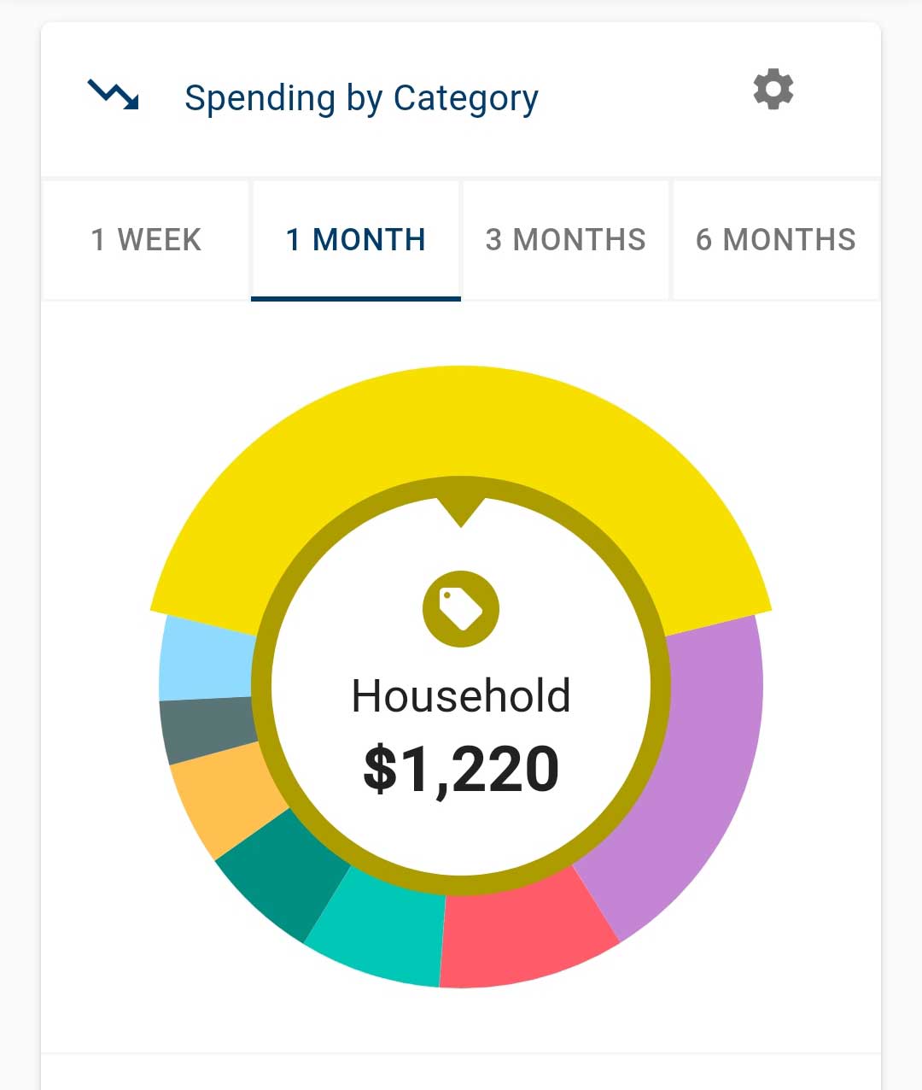Switch to the 1 WEEK tab
This screenshot has width=922, height=1090.
(x=146, y=240)
